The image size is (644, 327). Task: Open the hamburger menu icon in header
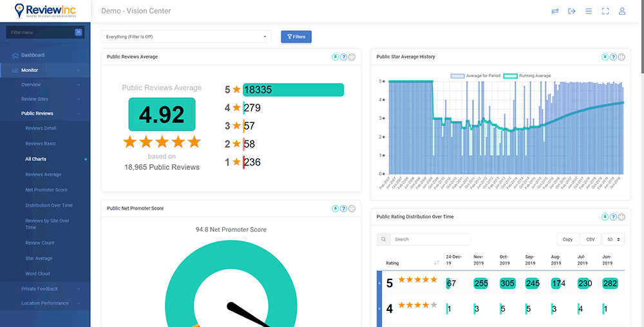pyautogui.click(x=589, y=11)
